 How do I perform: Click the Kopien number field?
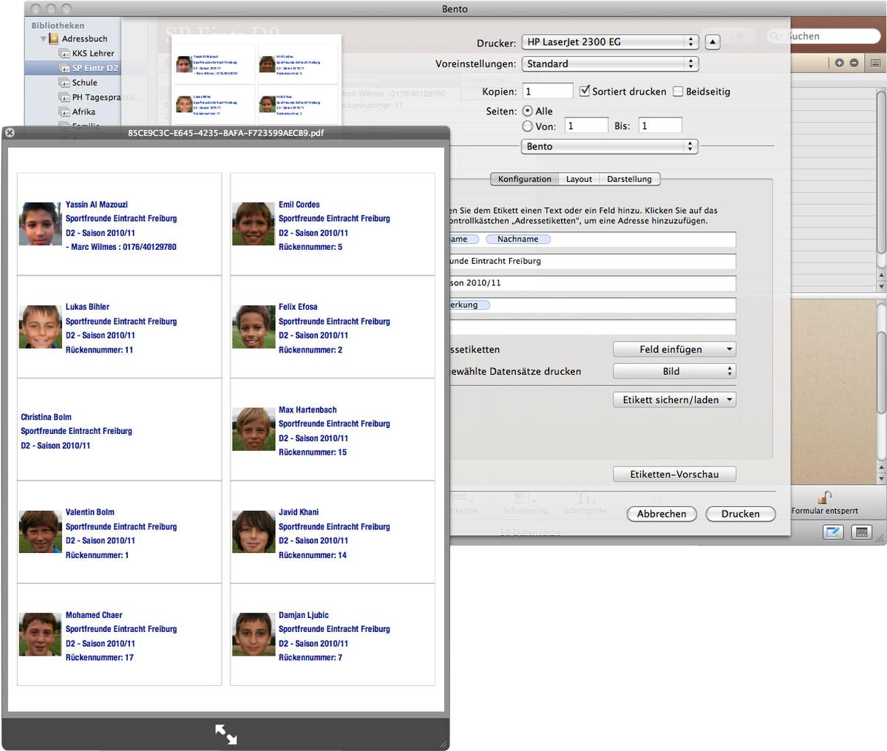click(x=548, y=92)
